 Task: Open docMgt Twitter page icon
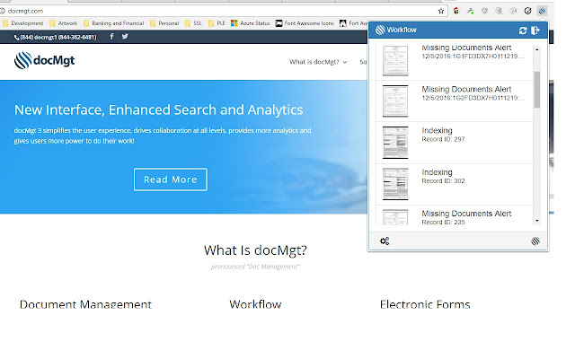[125, 36]
